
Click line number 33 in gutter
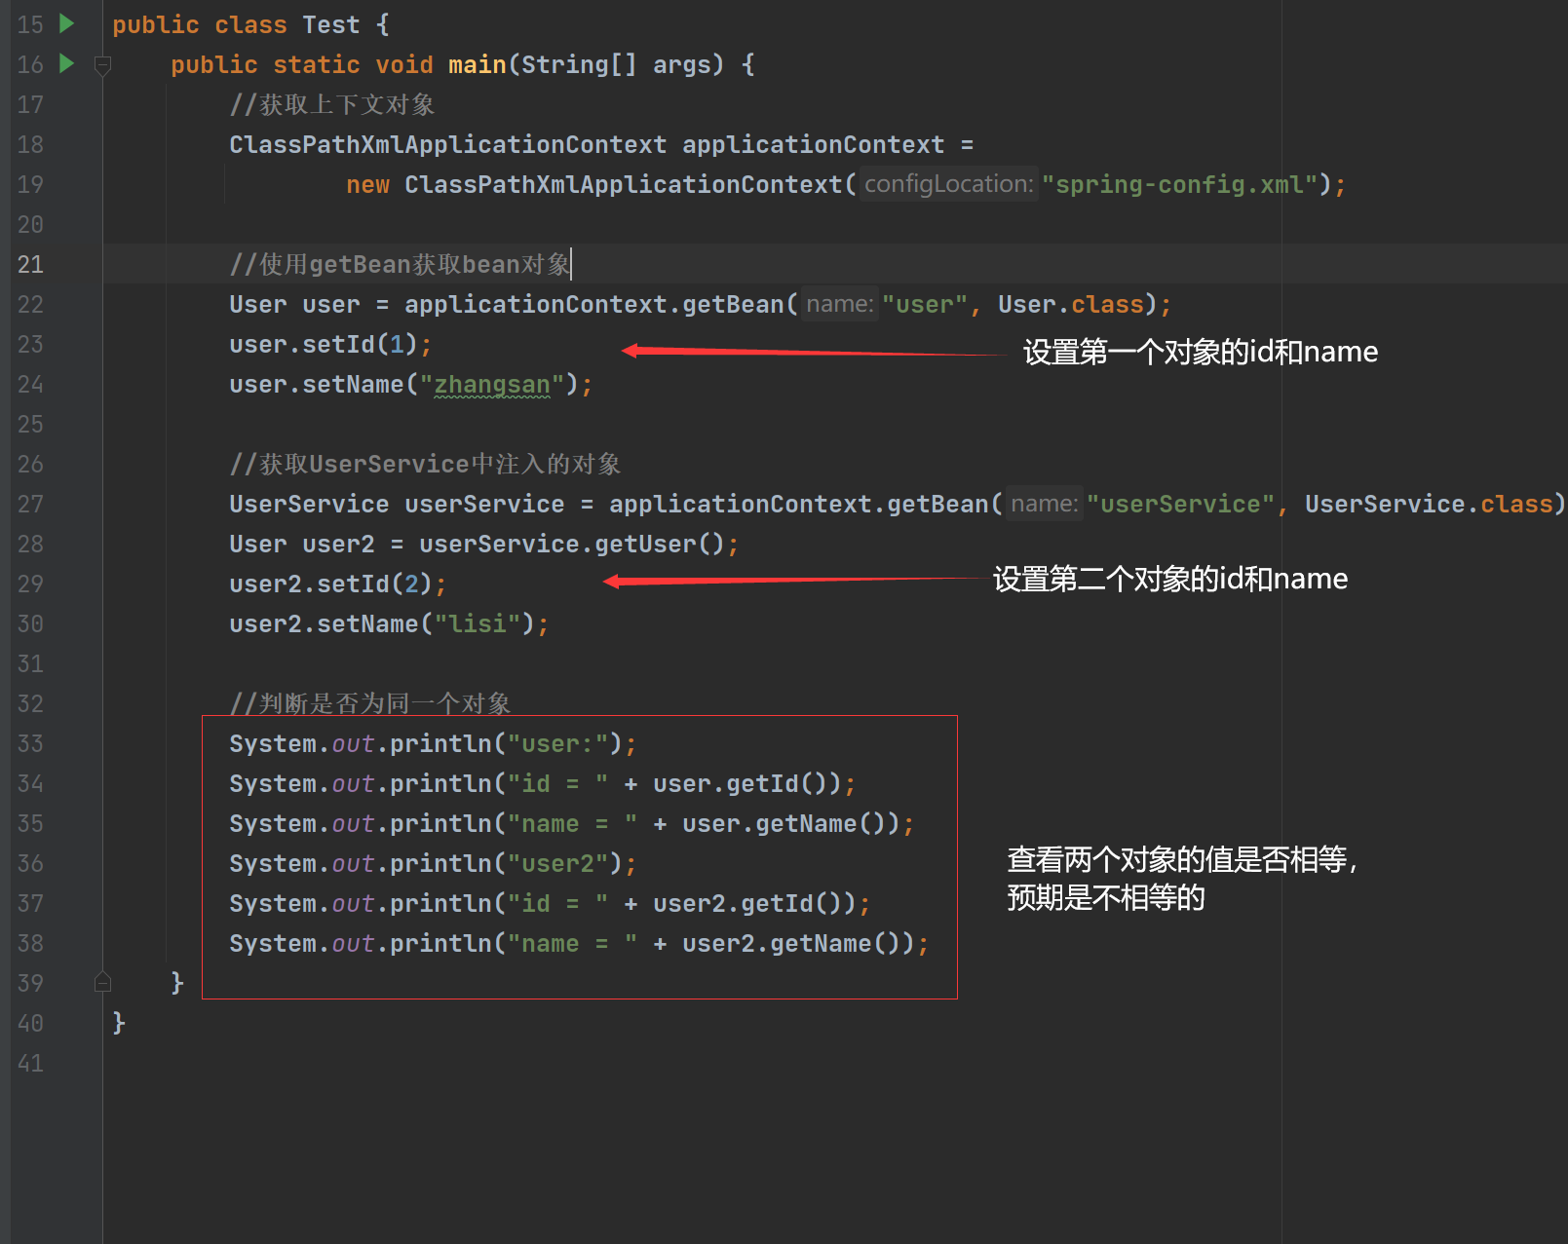30,743
